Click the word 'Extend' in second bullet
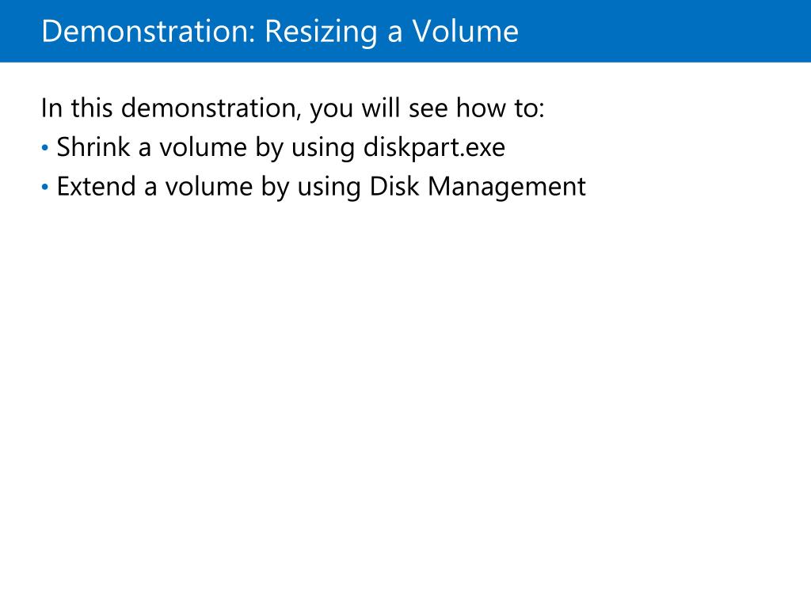 (96, 186)
